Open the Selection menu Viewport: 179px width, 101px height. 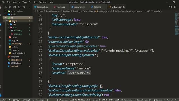click(16, 2)
